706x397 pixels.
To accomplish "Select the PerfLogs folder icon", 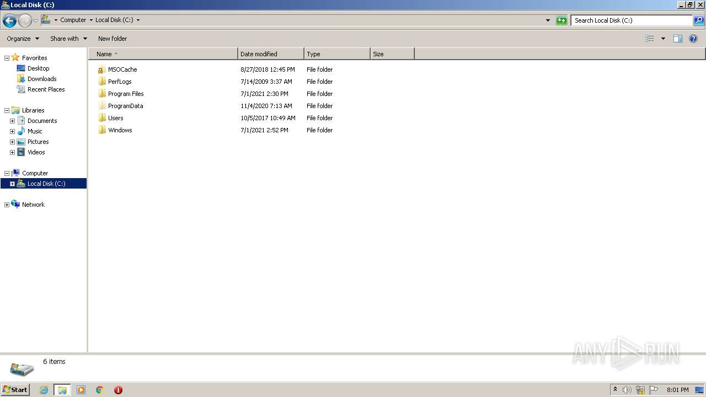I will (x=101, y=82).
